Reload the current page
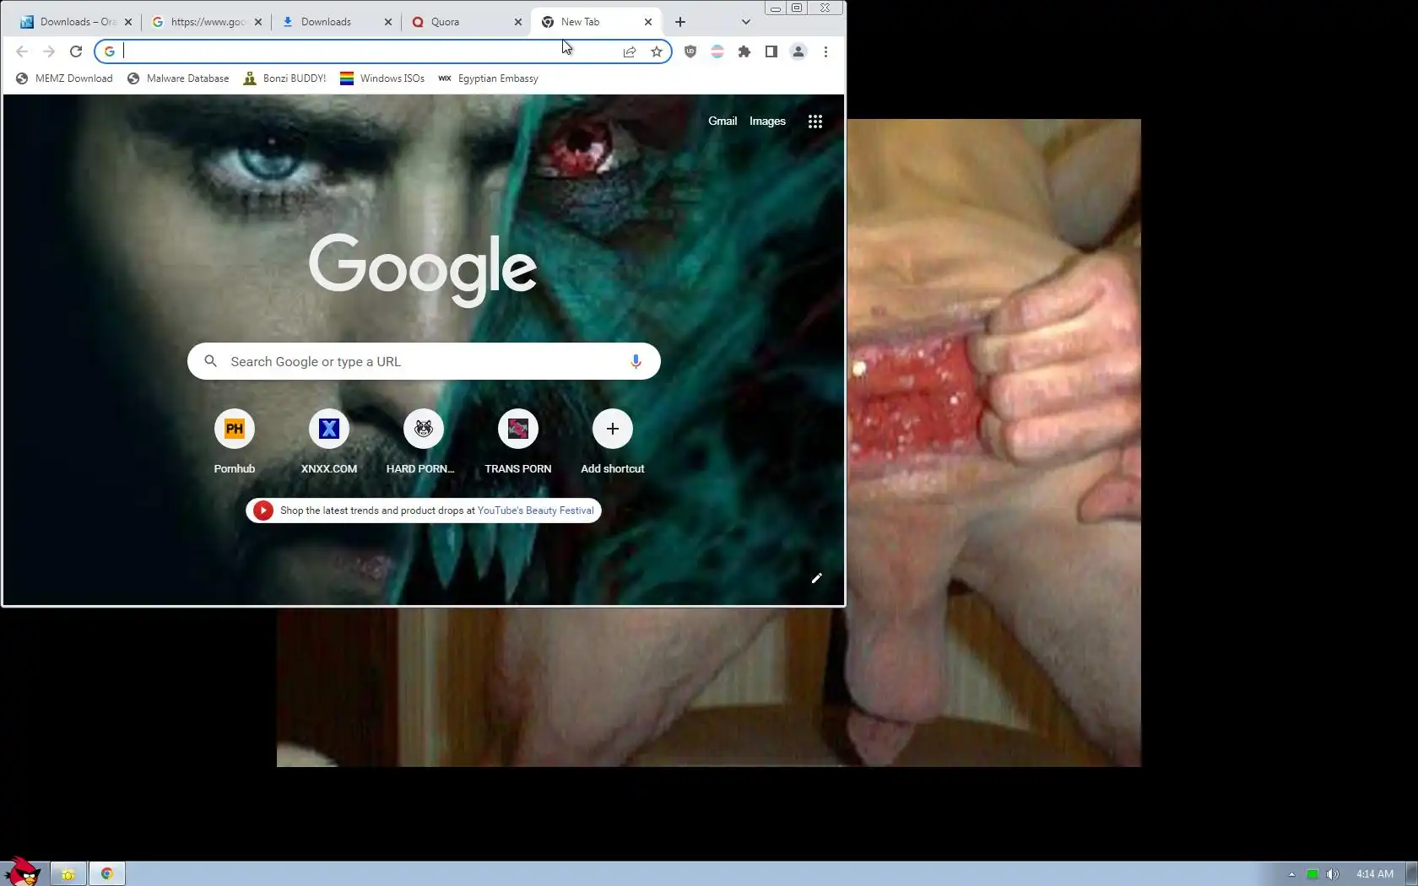 [76, 51]
